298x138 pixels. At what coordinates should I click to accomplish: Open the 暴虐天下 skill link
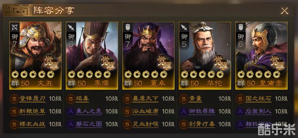pyautogui.click(x=145, y=99)
